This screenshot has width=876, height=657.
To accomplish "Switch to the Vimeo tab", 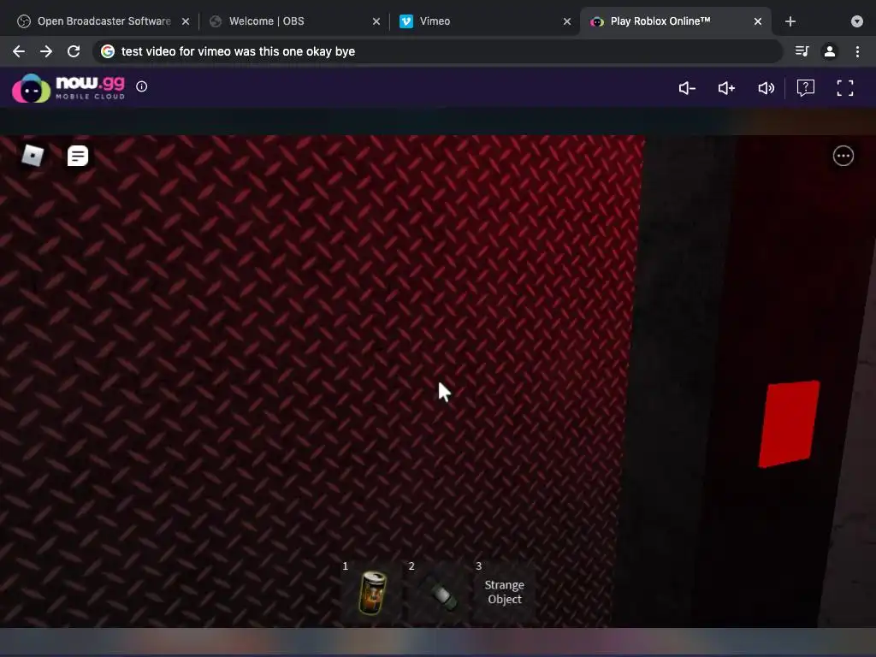I will coord(485,21).
